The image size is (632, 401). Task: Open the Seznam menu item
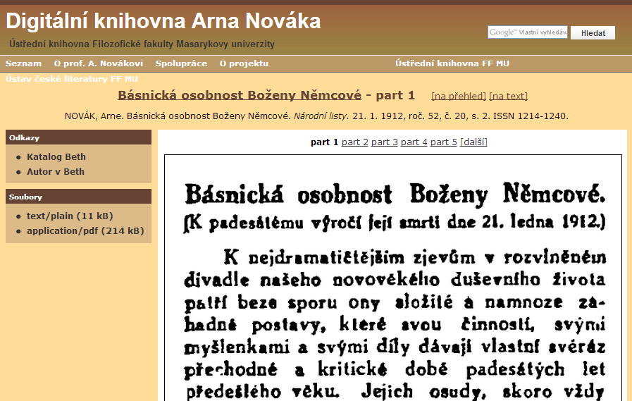(23, 63)
